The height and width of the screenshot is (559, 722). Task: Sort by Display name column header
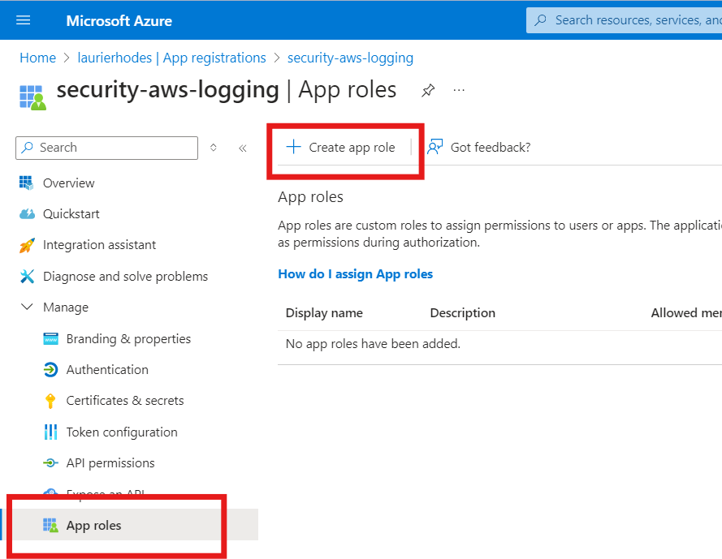pyautogui.click(x=324, y=313)
